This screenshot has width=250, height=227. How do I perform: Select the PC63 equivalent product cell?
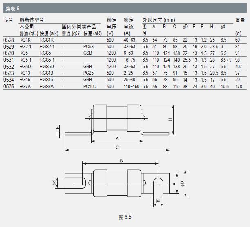click(88, 47)
